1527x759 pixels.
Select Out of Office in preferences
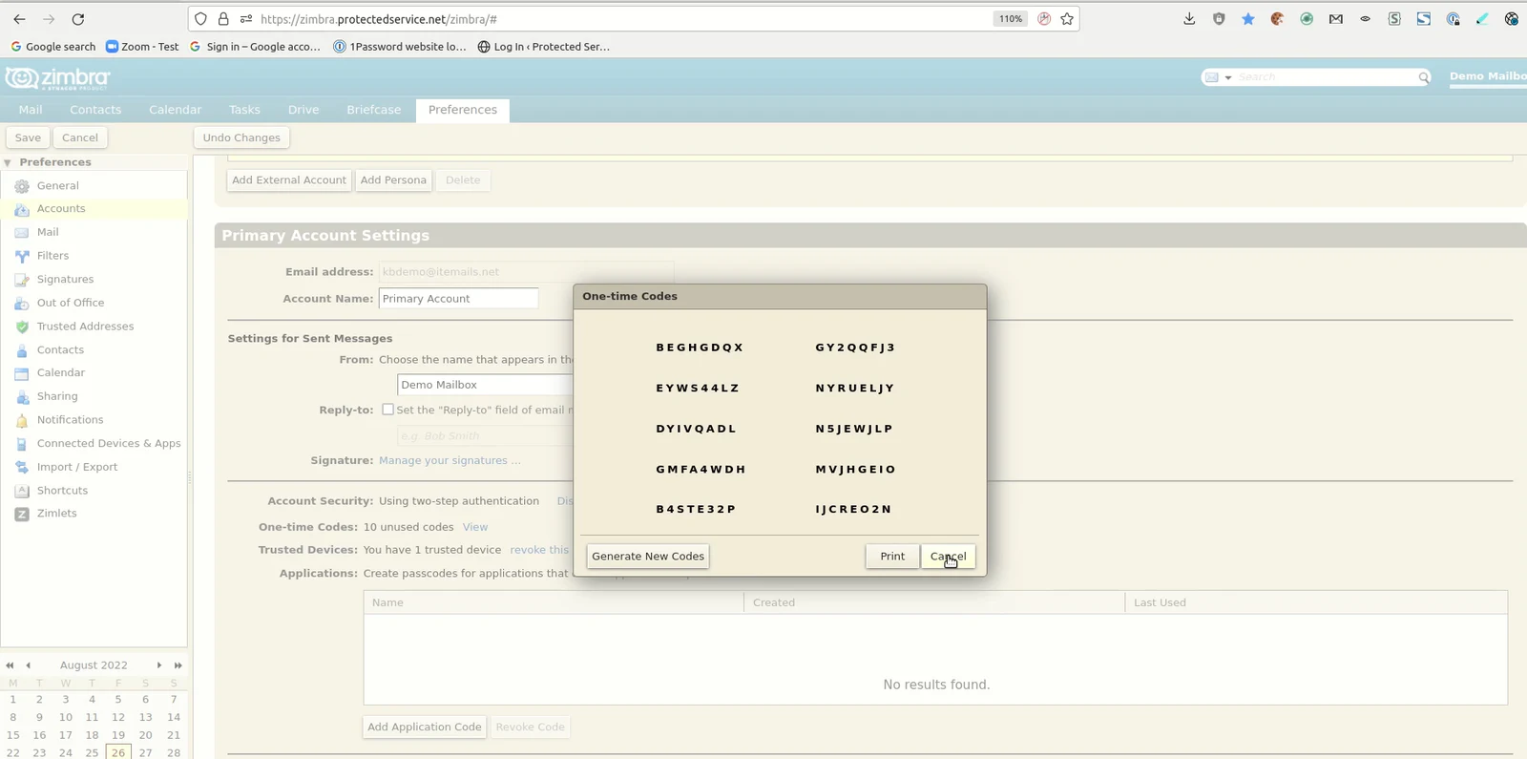pos(71,303)
